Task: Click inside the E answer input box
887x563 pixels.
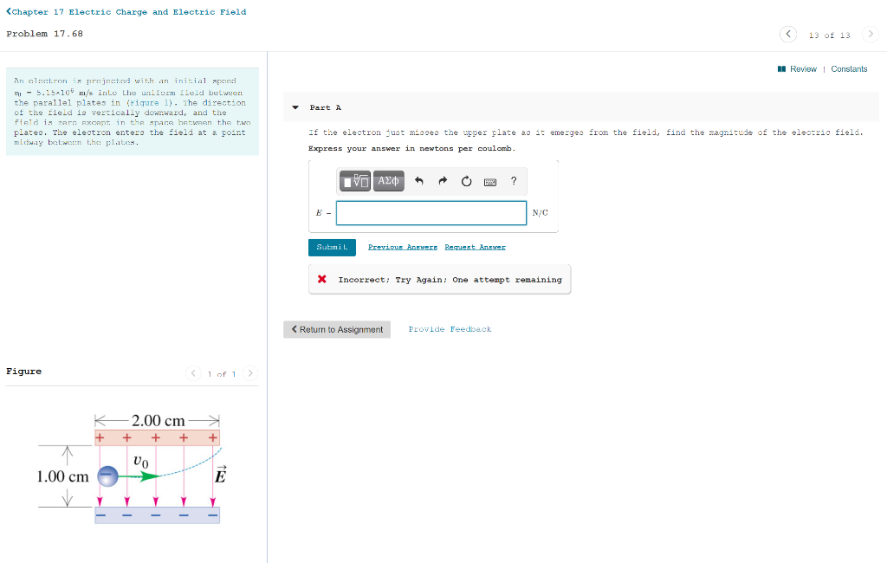Action: coord(431,212)
